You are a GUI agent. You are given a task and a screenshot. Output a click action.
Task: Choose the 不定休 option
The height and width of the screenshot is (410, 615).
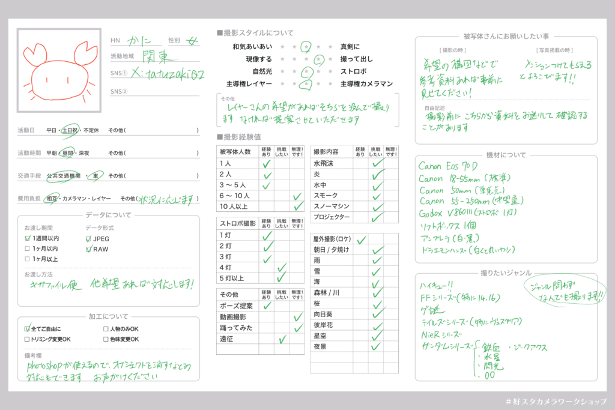pyautogui.click(x=91, y=130)
